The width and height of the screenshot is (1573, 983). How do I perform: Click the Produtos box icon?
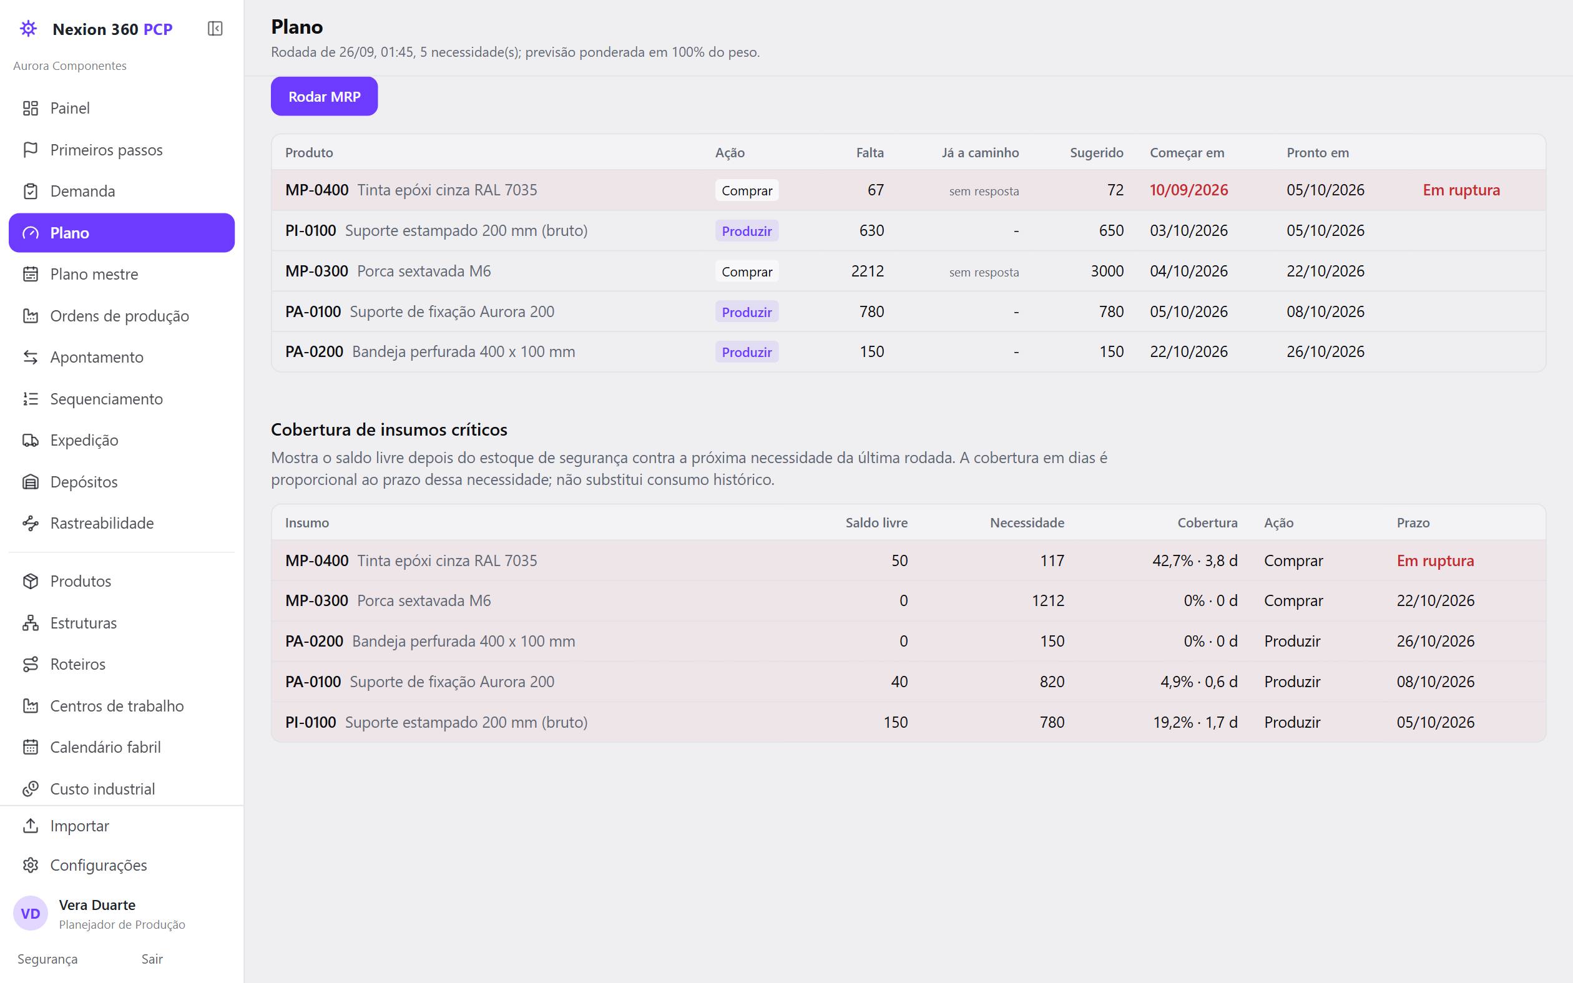[31, 581]
